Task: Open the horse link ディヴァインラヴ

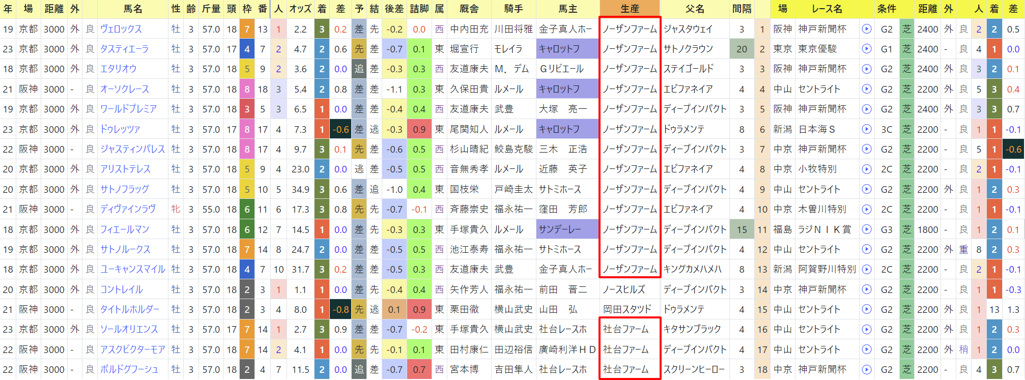Action: tap(128, 209)
